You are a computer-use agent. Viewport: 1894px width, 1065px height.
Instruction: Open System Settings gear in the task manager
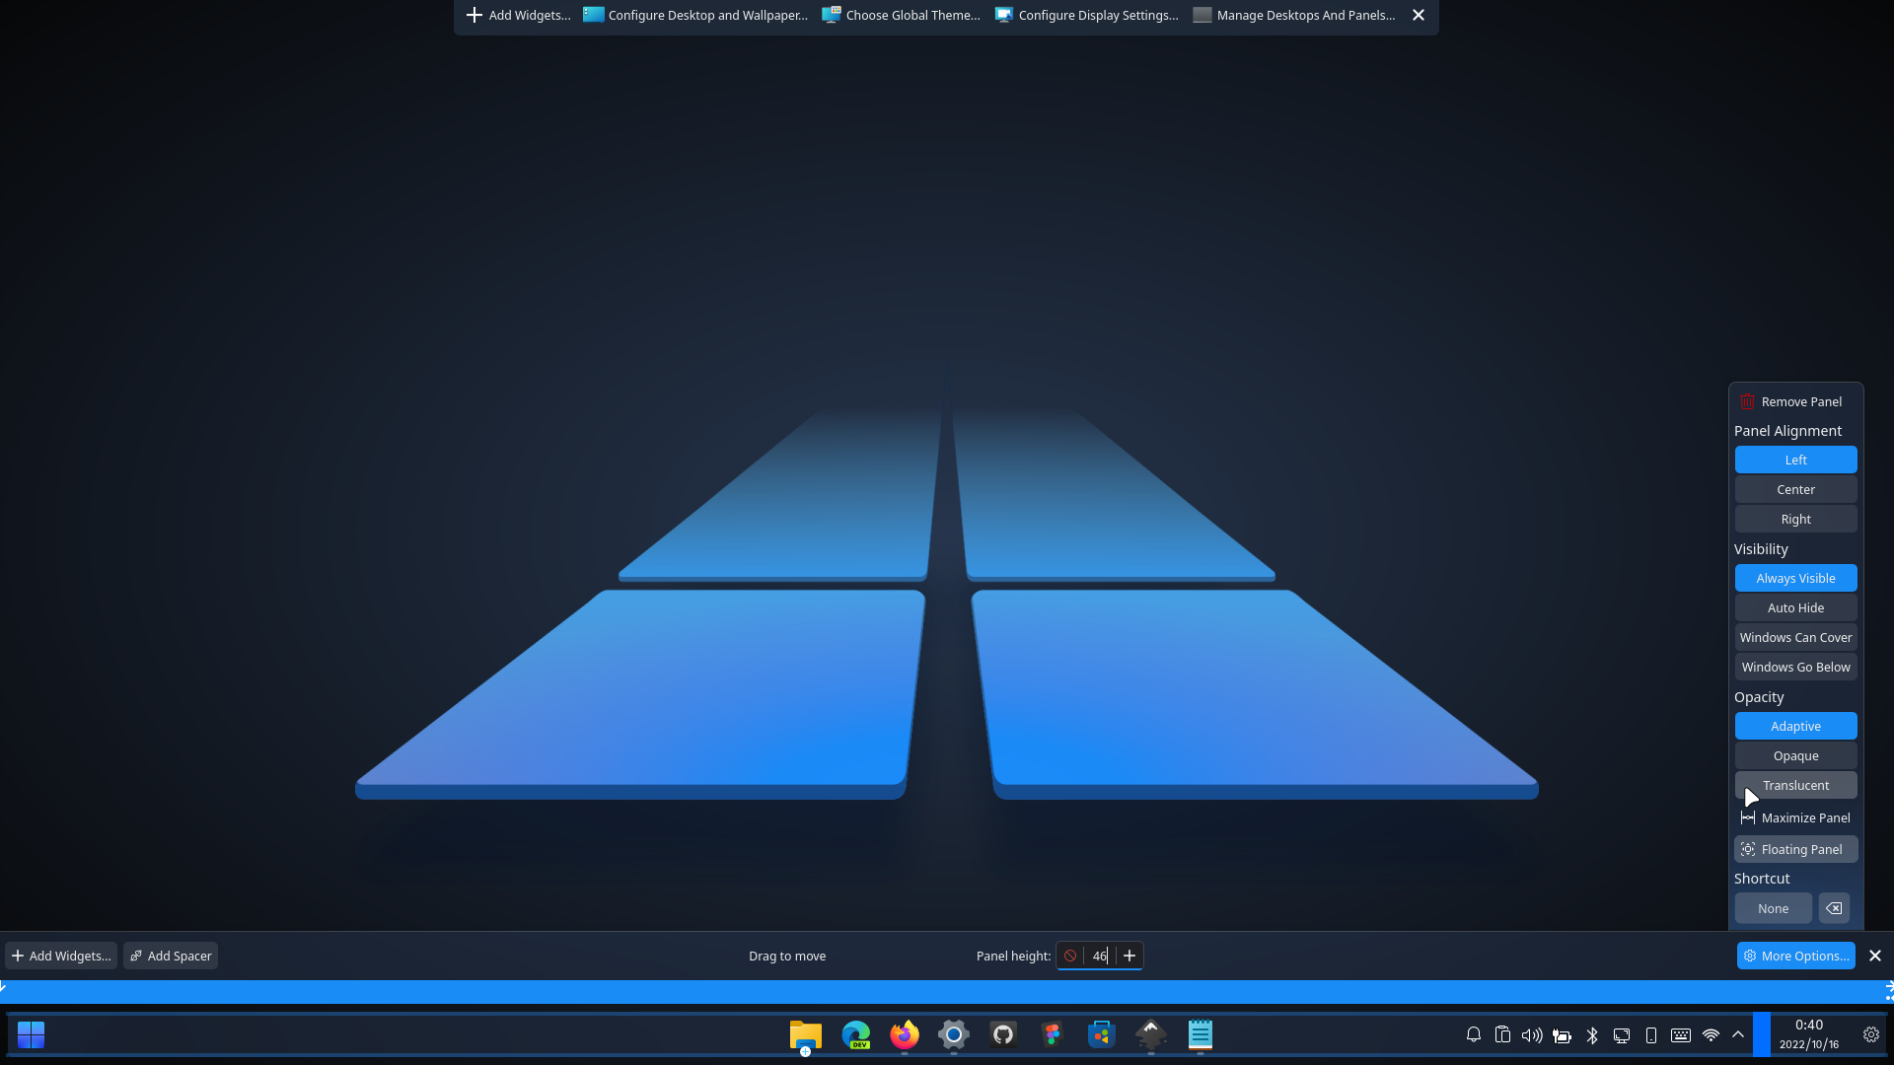coord(954,1034)
